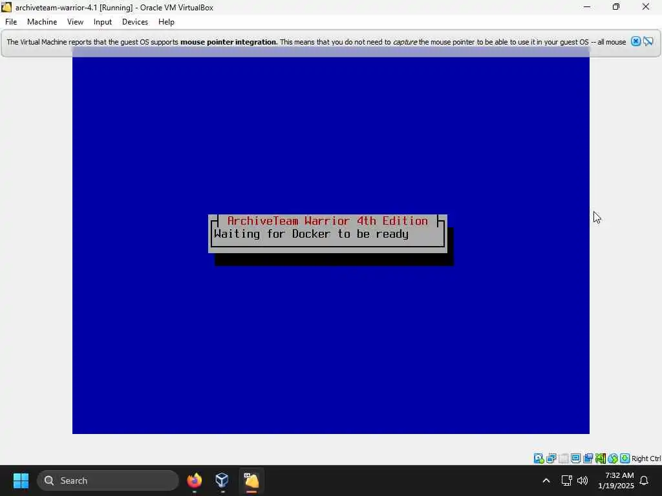This screenshot has height=496, width=662.
Task: Open the Devices menu
Action: pyautogui.click(x=135, y=22)
